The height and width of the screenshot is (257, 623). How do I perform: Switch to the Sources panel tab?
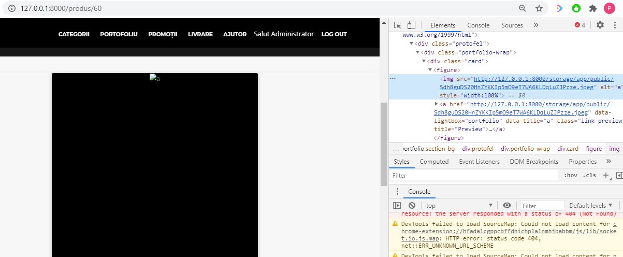(512, 25)
